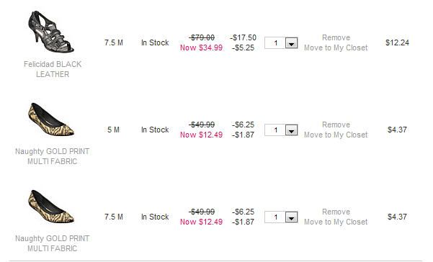Remove the Felicidad sandal from the cart
Image resolution: width=433 pixels, height=262 pixels.
[336, 37]
